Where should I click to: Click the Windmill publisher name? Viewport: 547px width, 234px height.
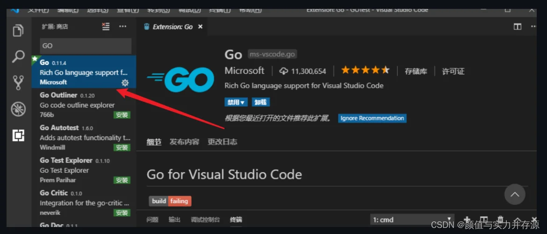(x=52, y=147)
